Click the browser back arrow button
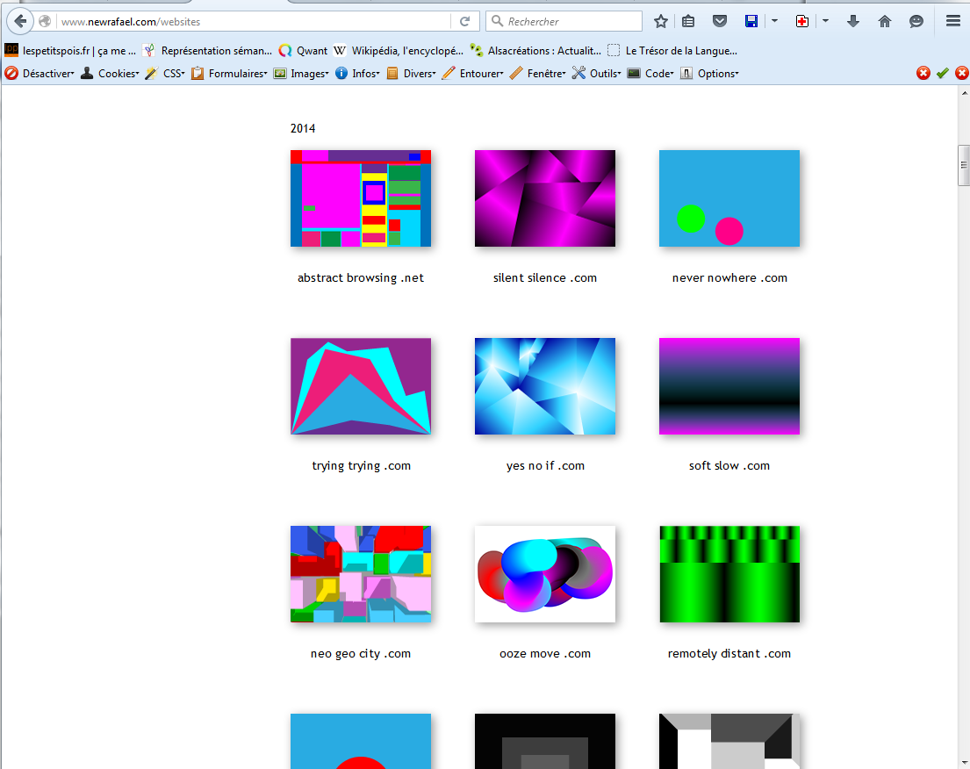Image resolution: width=970 pixels, height=769 pixels. pyautogui.click(x=19, y=21)
